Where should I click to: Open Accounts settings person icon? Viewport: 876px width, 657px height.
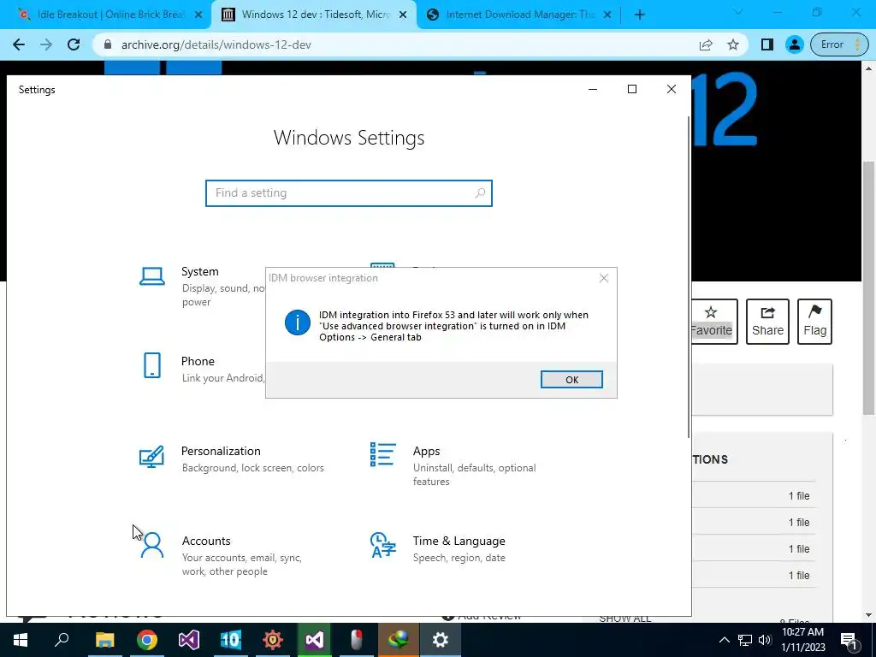pos(152,545)
